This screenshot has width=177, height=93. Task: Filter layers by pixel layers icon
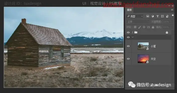point(148,16)
